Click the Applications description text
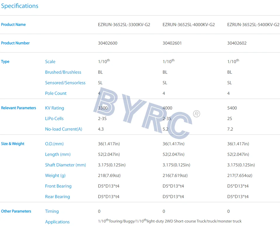280x226 pixels. click(170, 221)
